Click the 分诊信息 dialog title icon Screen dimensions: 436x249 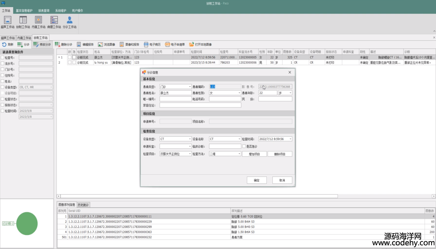pos(144,72)
